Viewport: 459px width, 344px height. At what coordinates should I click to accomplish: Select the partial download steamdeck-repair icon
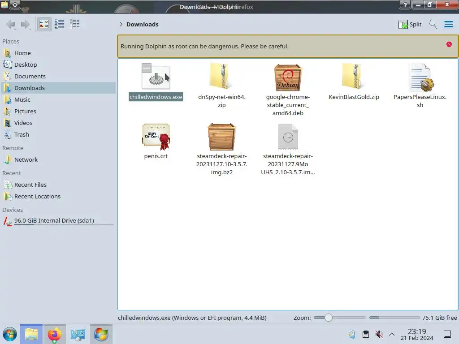tap(288, 137)
